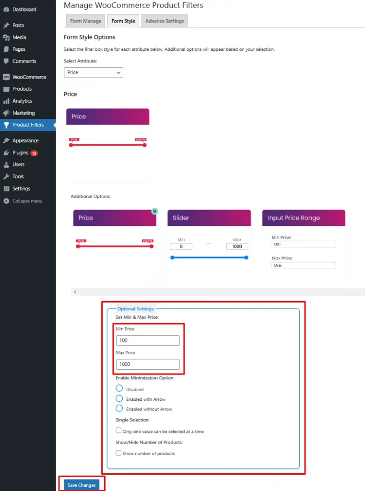Viewport: 365px width, 491px height.
Task: Click the blue Slider style range track
Action: pos(209,257)
